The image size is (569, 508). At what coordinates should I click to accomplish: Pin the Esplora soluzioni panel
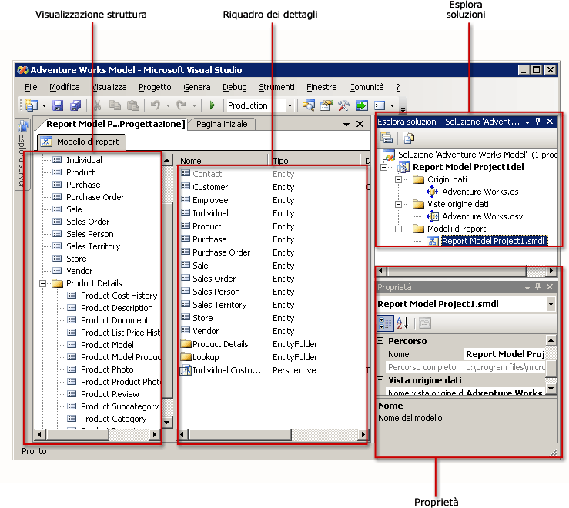[537, 122]
